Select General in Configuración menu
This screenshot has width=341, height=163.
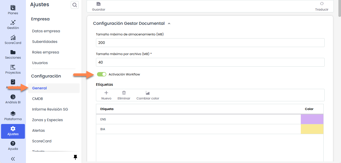tap(39, 88)
